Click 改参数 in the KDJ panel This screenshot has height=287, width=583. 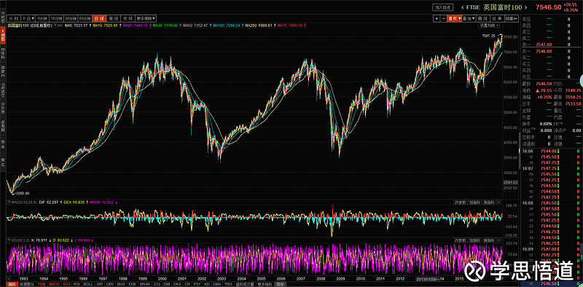461,240
